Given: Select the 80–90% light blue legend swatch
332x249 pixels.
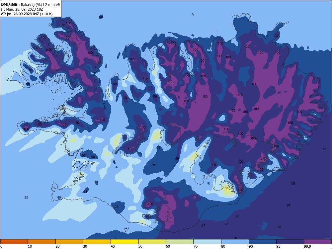Looking at the screenshot, I should pos(235,242).
